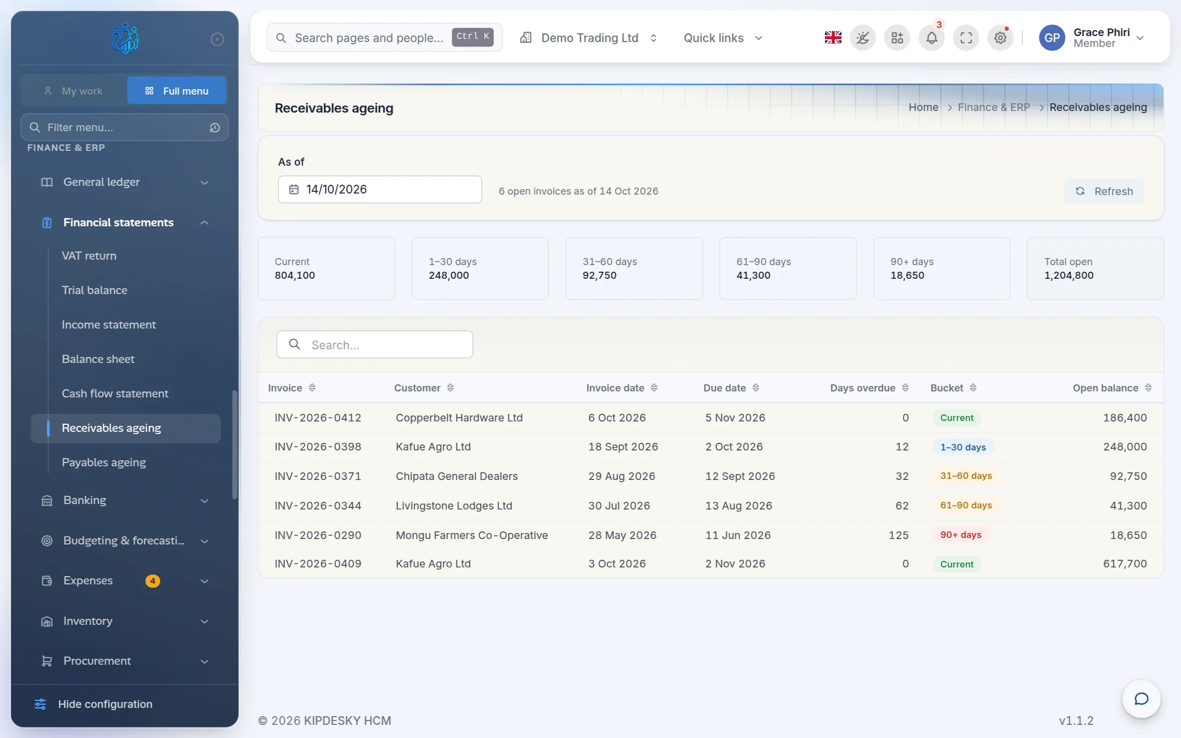Click the filter menu history reset icon

click(215, 127)
